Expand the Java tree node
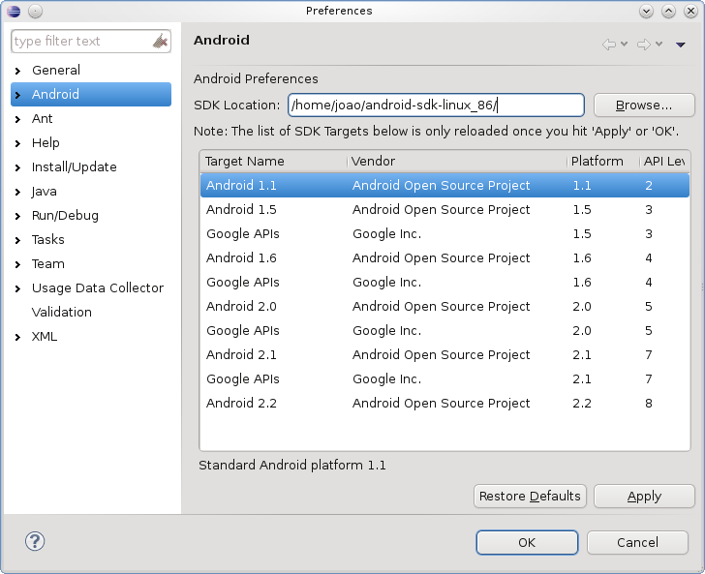This screenshot has height=574, width=705. coord(17,192)
